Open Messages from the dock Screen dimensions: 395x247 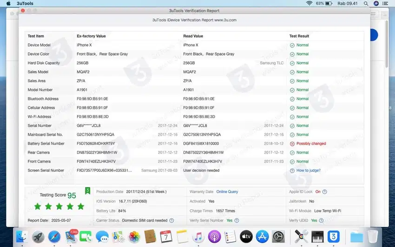(102, 237)
